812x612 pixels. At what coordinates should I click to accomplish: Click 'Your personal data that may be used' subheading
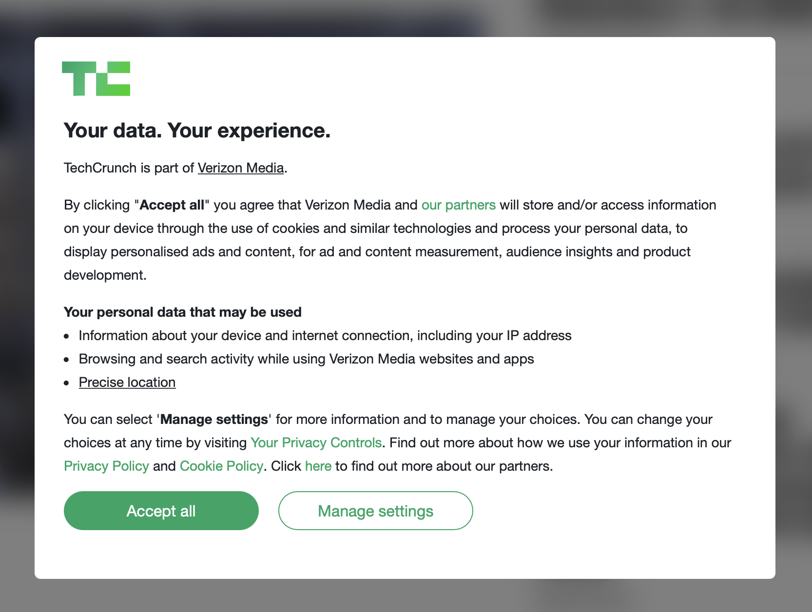[183, 312]
